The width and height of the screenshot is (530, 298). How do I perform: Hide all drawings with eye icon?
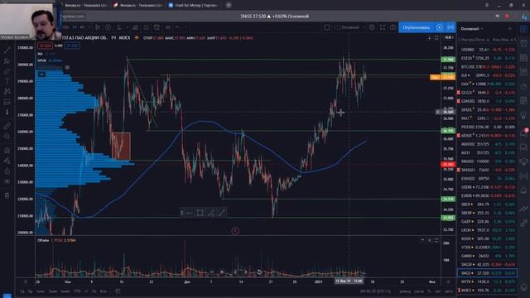pyautogui.click(x=7, y=182)
